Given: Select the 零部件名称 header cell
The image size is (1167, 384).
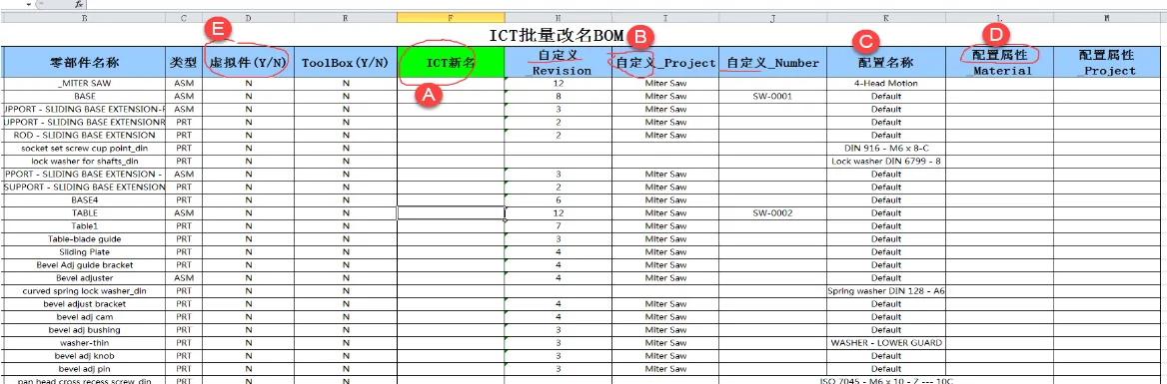Looking at the screenshot, I should pos(84,63).
